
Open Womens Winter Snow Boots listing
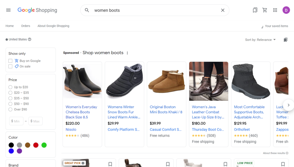[x=124, y=112]
